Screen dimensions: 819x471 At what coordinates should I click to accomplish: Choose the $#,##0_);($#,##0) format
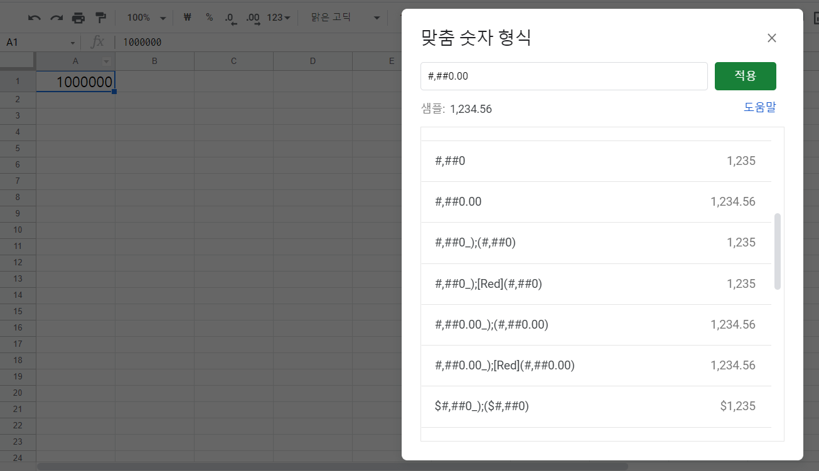596,406
